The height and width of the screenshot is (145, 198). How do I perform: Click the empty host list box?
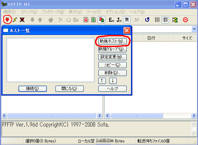coord(50,60)
